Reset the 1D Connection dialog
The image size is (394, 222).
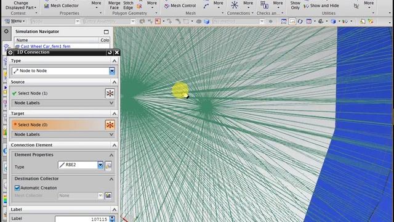pyautogui.click(x=110, y=52)
